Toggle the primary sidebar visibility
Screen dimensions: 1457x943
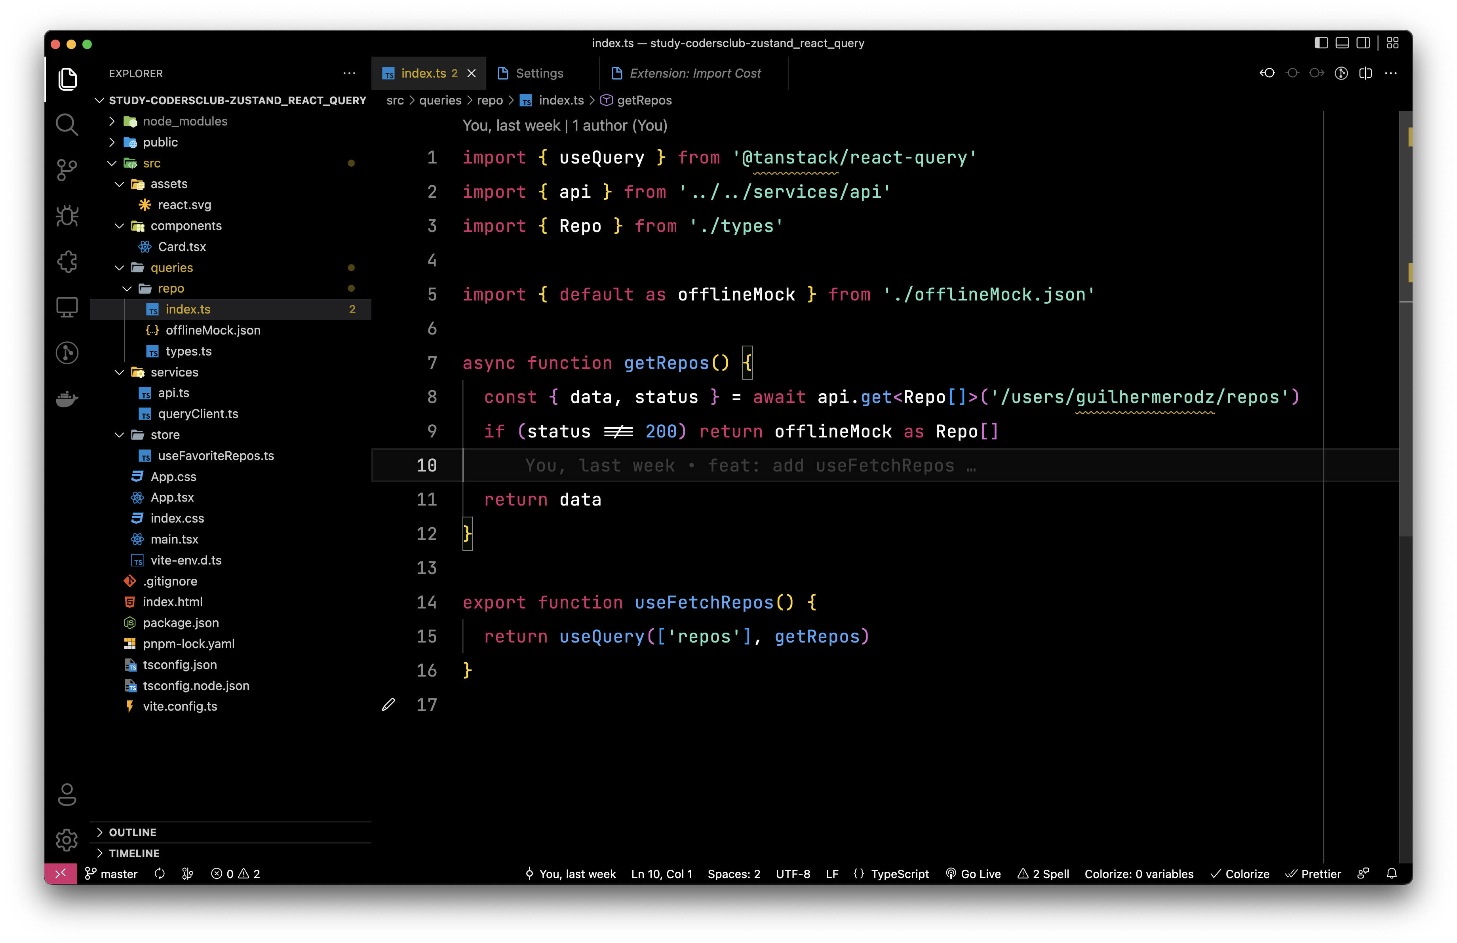(1321, 42)
